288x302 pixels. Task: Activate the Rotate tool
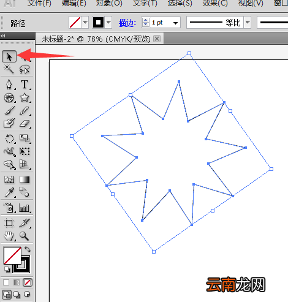click(9, 138)
